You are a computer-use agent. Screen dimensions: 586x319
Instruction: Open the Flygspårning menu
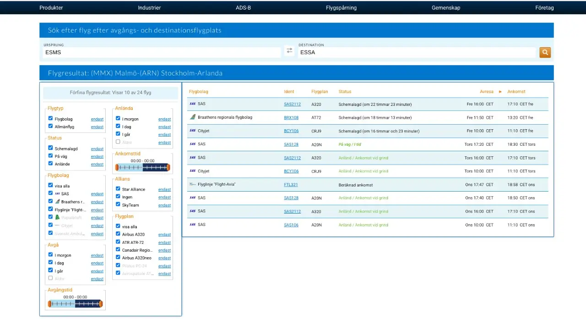[341, 8]
